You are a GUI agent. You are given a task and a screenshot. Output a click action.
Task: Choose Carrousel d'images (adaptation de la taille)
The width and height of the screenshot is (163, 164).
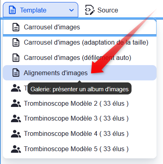[x=79, y=43]
